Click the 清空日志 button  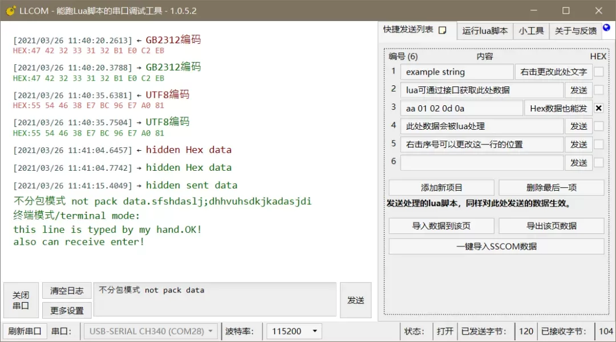pos(67,291)
